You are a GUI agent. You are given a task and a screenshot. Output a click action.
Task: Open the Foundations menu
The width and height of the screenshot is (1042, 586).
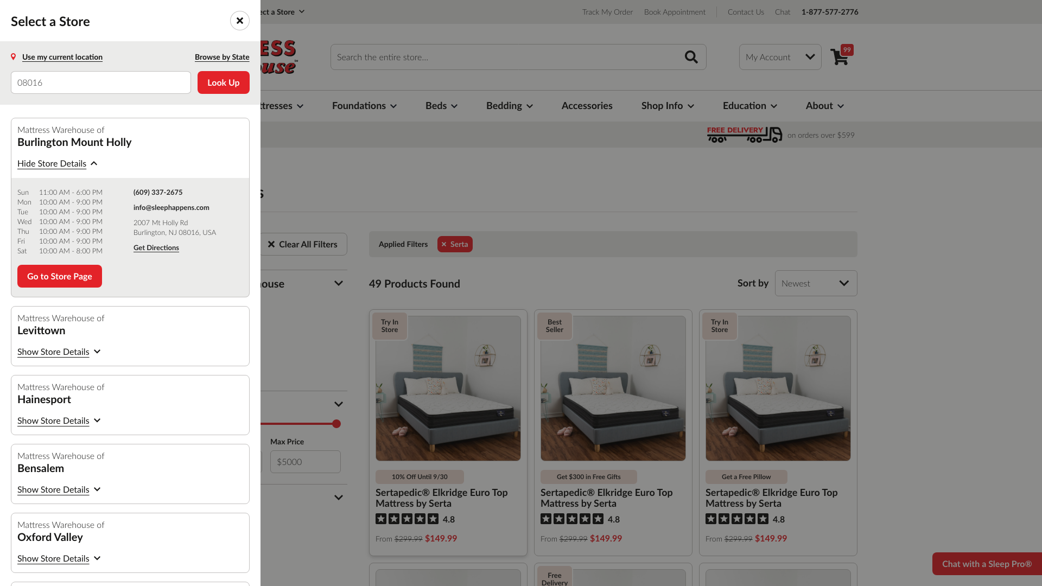pyautogui.click(x=364, y=106)
